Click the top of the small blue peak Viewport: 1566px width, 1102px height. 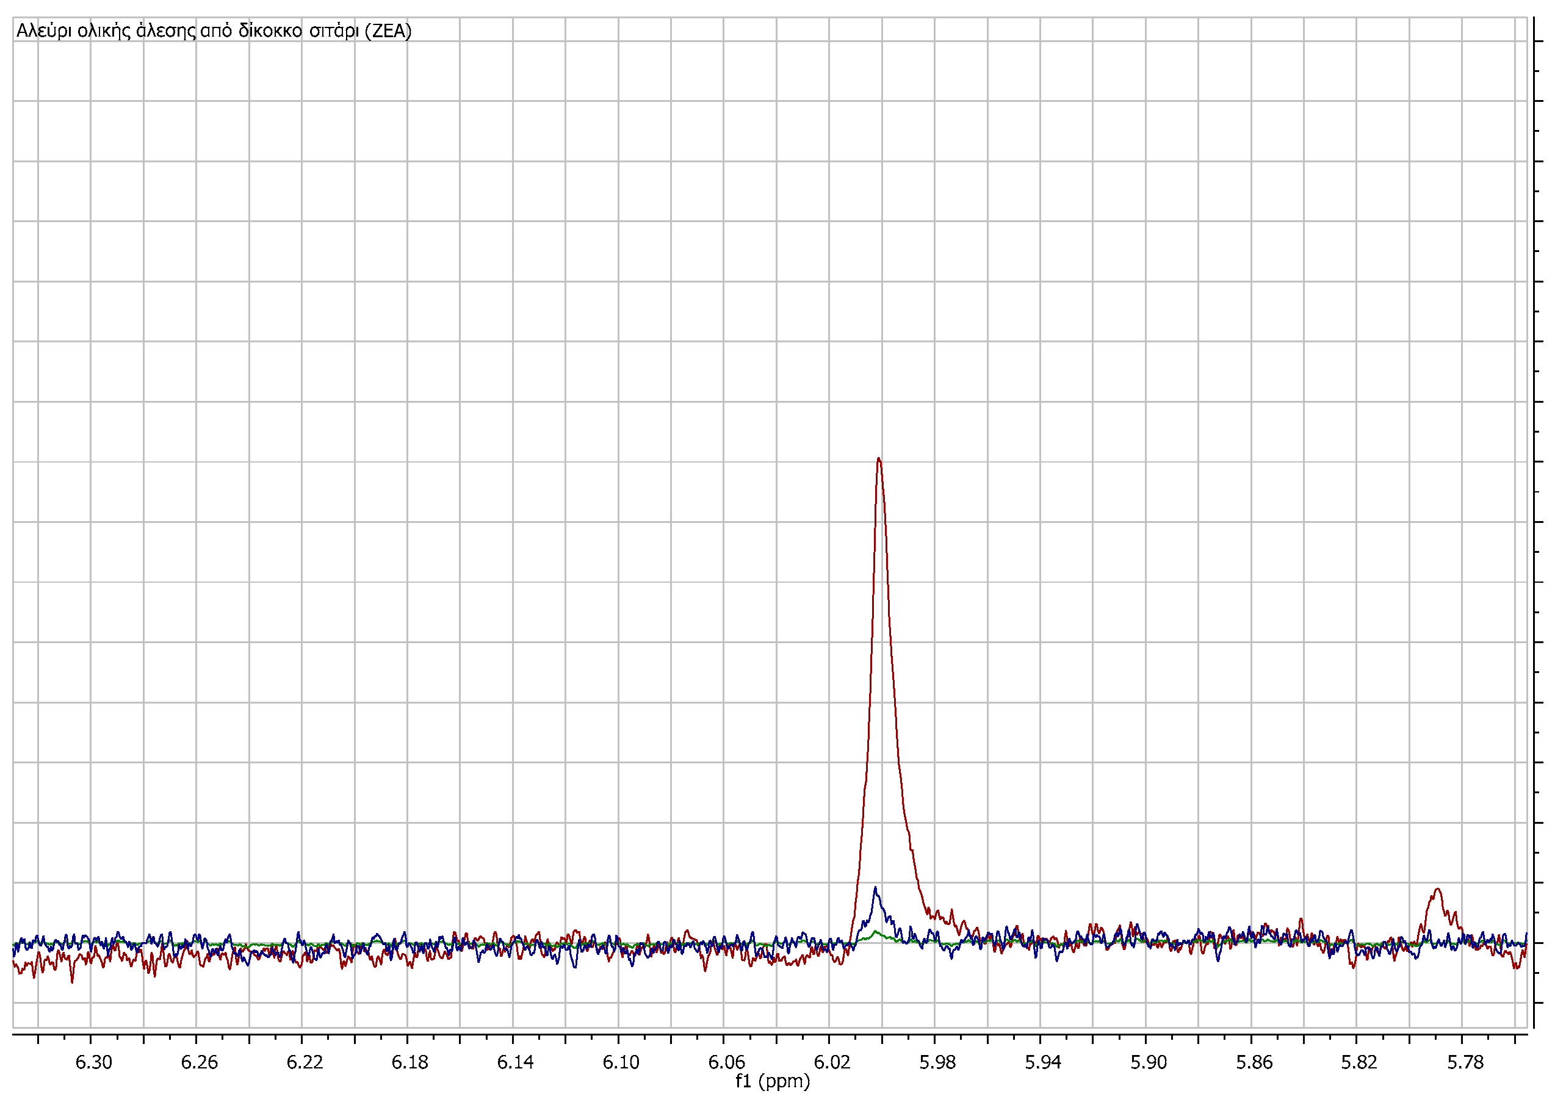[x=875, y=888]
